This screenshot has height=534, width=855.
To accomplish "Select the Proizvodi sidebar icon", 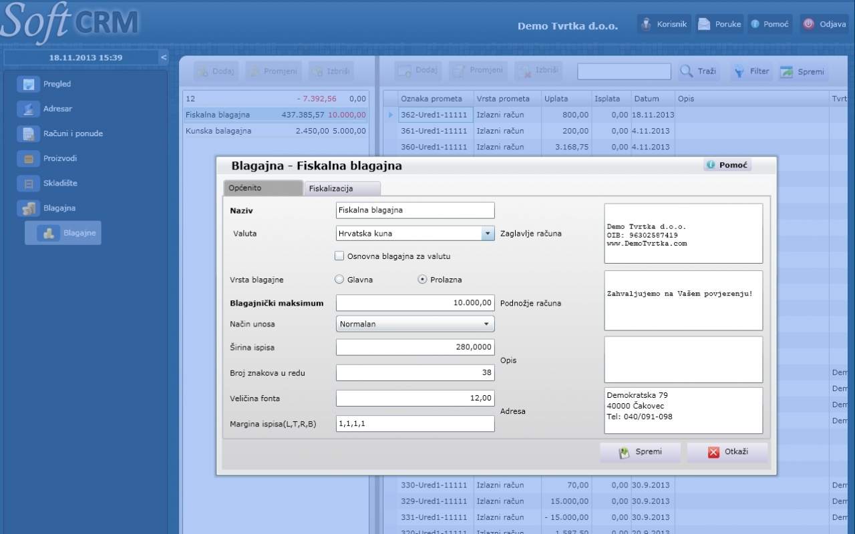I will tap(28, 158).
